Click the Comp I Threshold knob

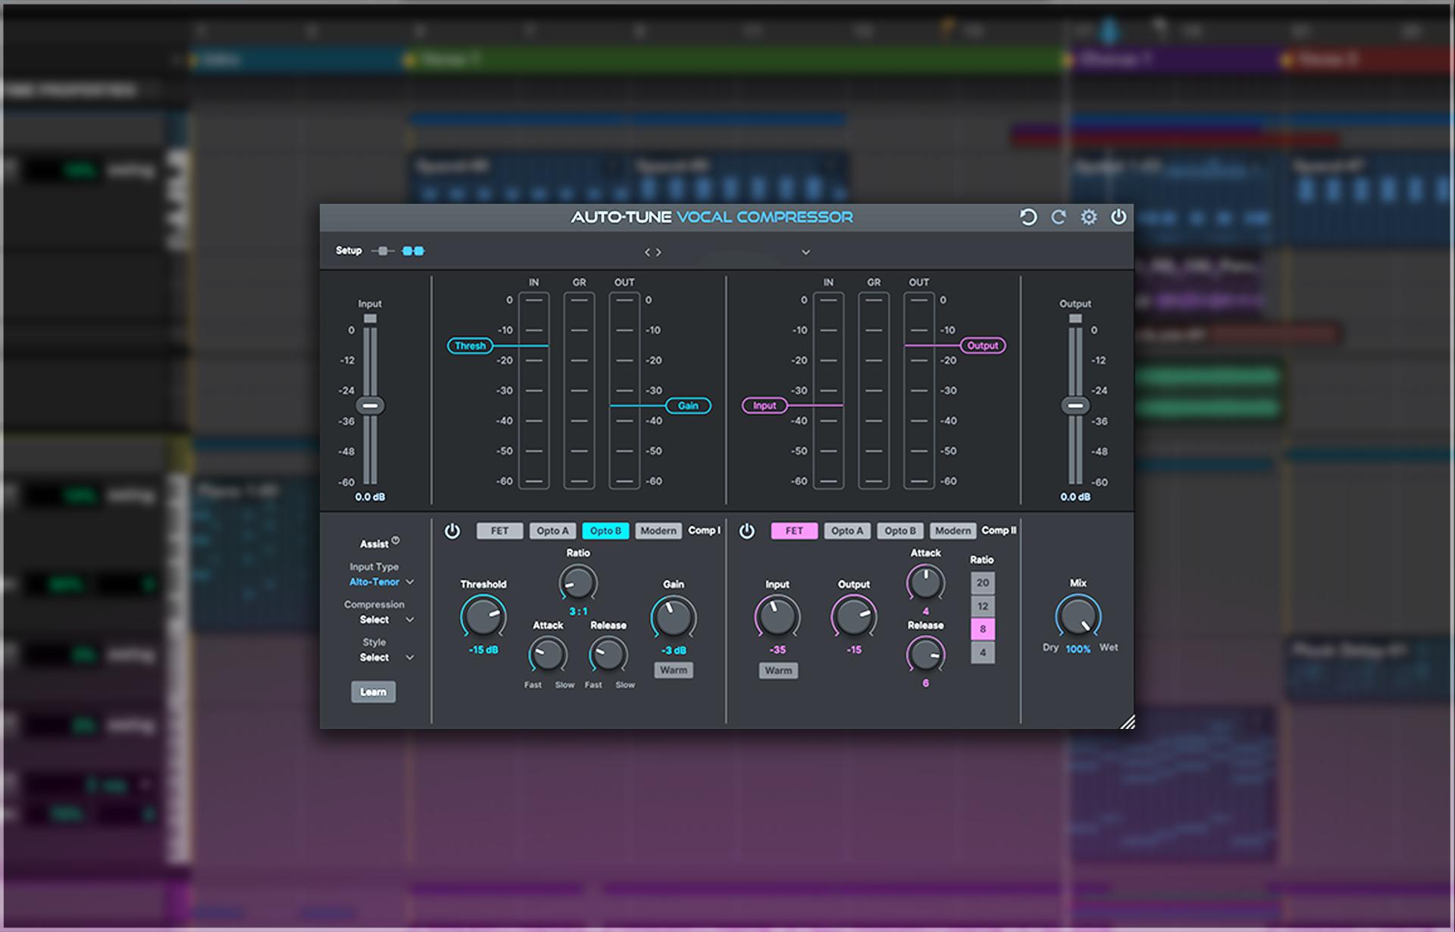pos(483,617)
